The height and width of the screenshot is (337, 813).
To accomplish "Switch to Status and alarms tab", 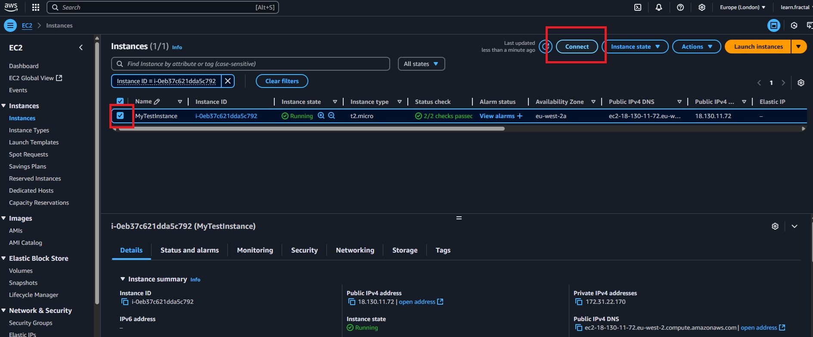I will pos(189,250).
